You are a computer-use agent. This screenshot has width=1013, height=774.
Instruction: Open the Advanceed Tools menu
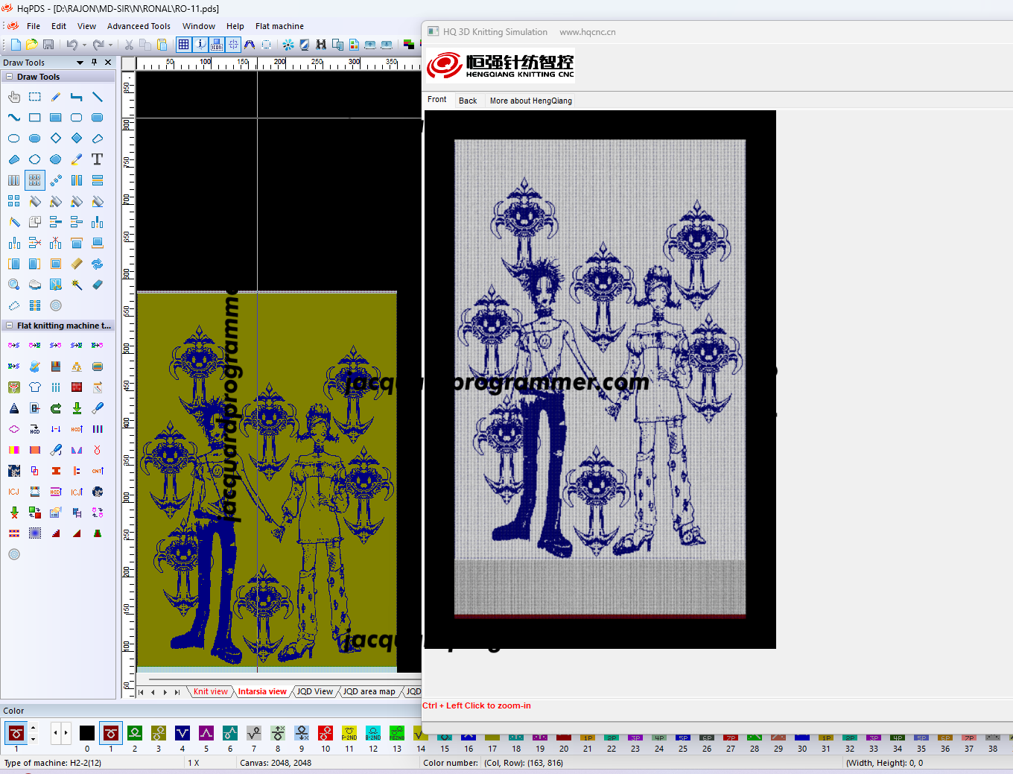139,26
